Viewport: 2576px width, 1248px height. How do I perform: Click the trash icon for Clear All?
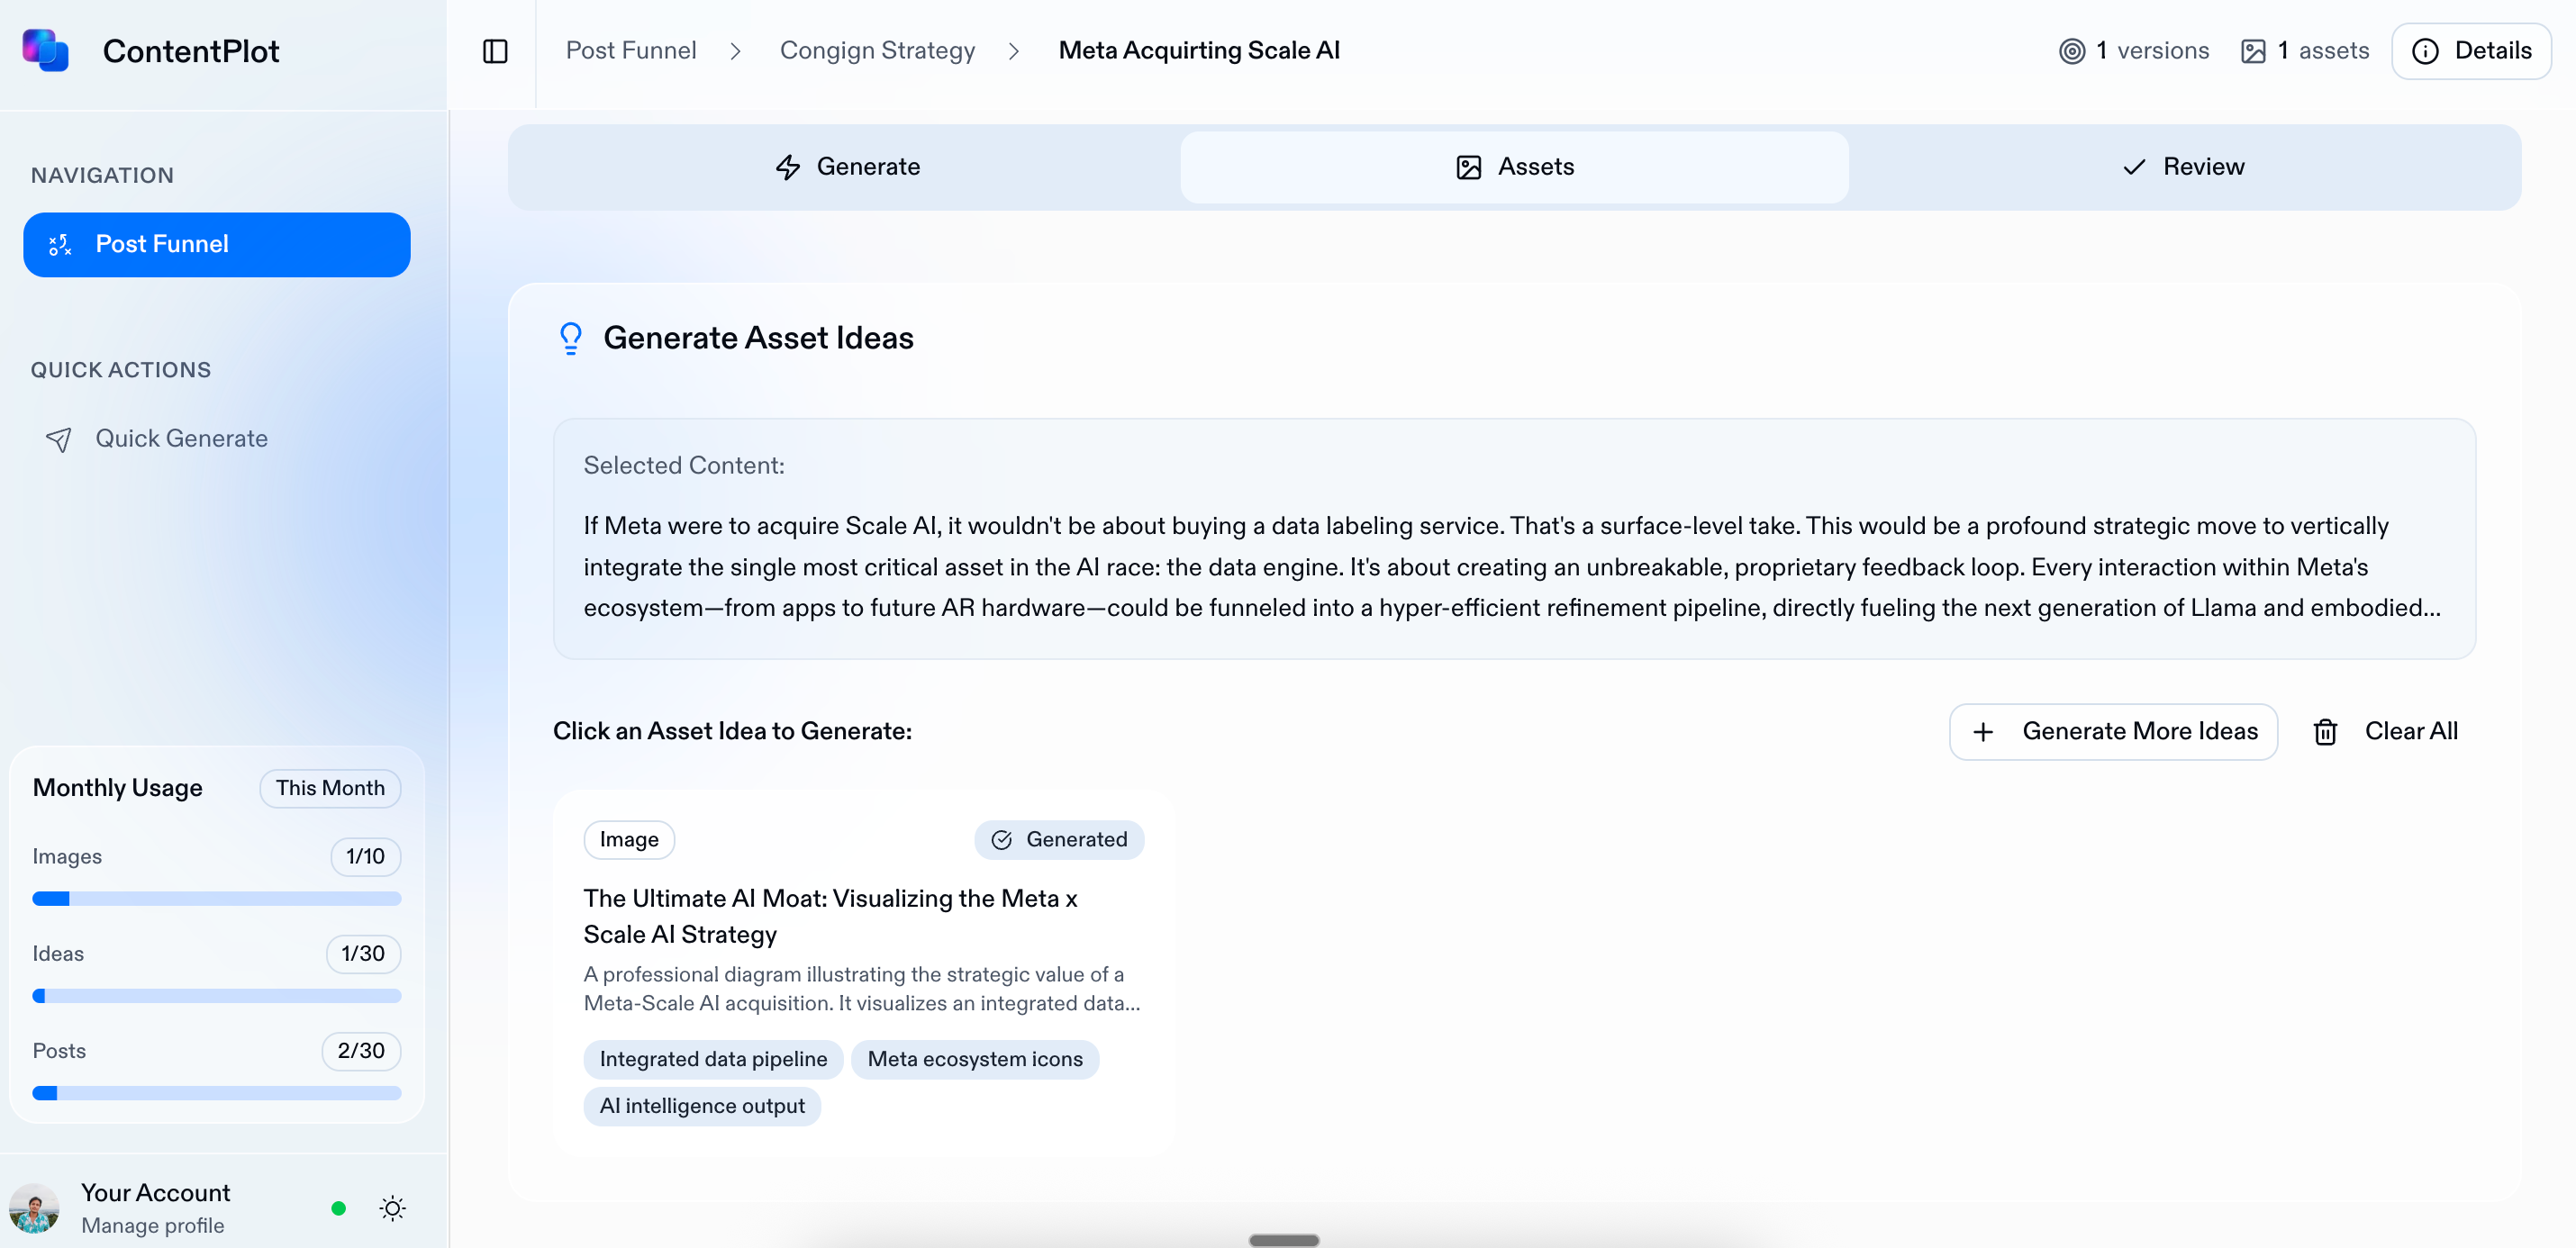[x=2325, y=732]
